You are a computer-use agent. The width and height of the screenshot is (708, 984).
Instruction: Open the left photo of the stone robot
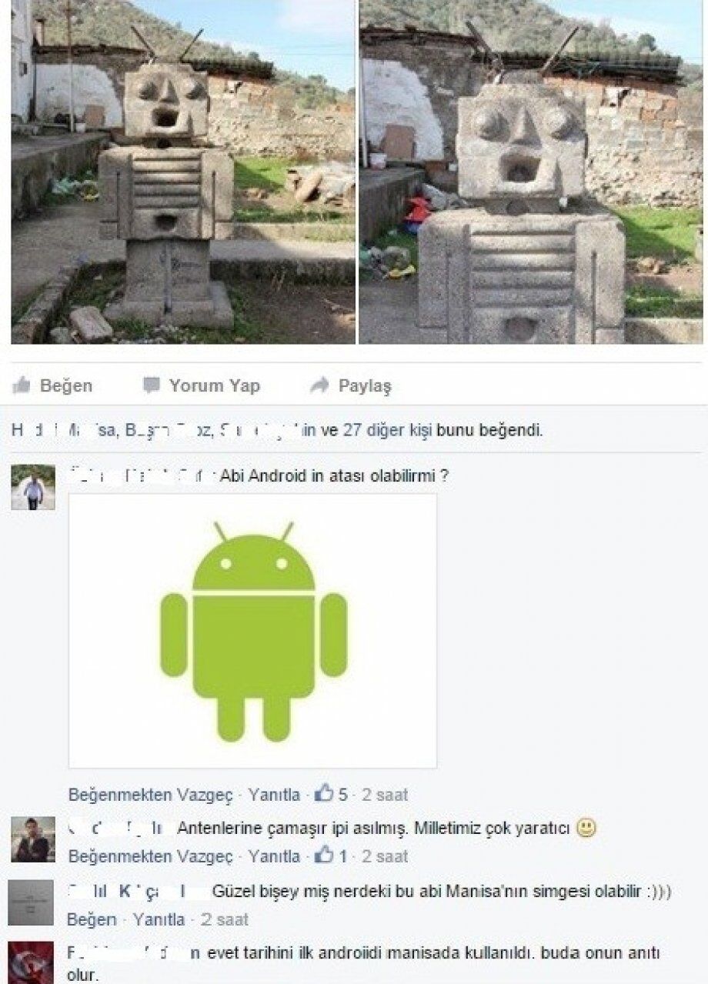click(x=183, y=172)
